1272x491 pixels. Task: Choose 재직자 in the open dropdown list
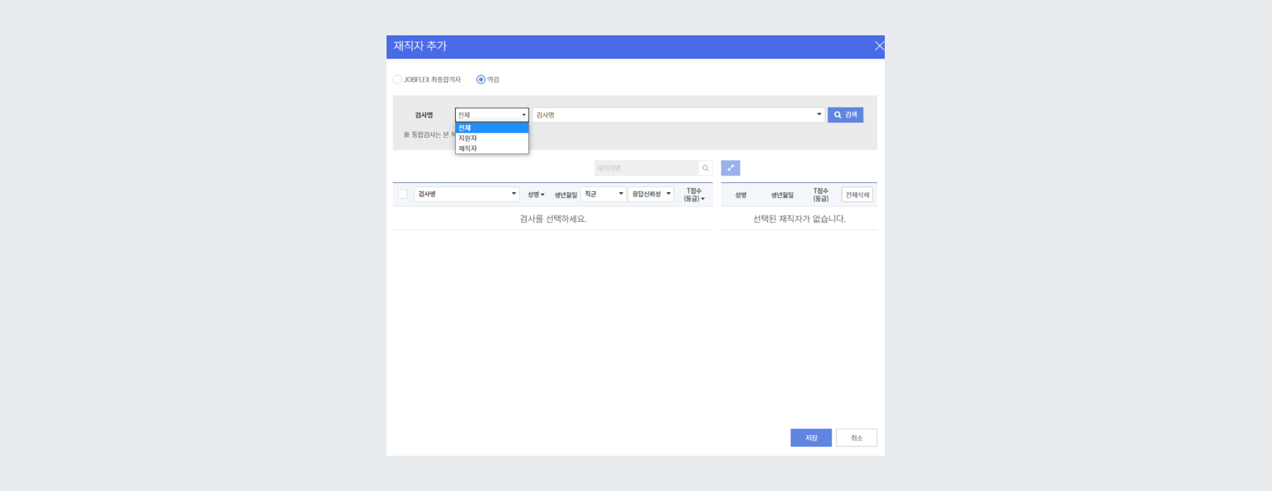coord(492,148)
